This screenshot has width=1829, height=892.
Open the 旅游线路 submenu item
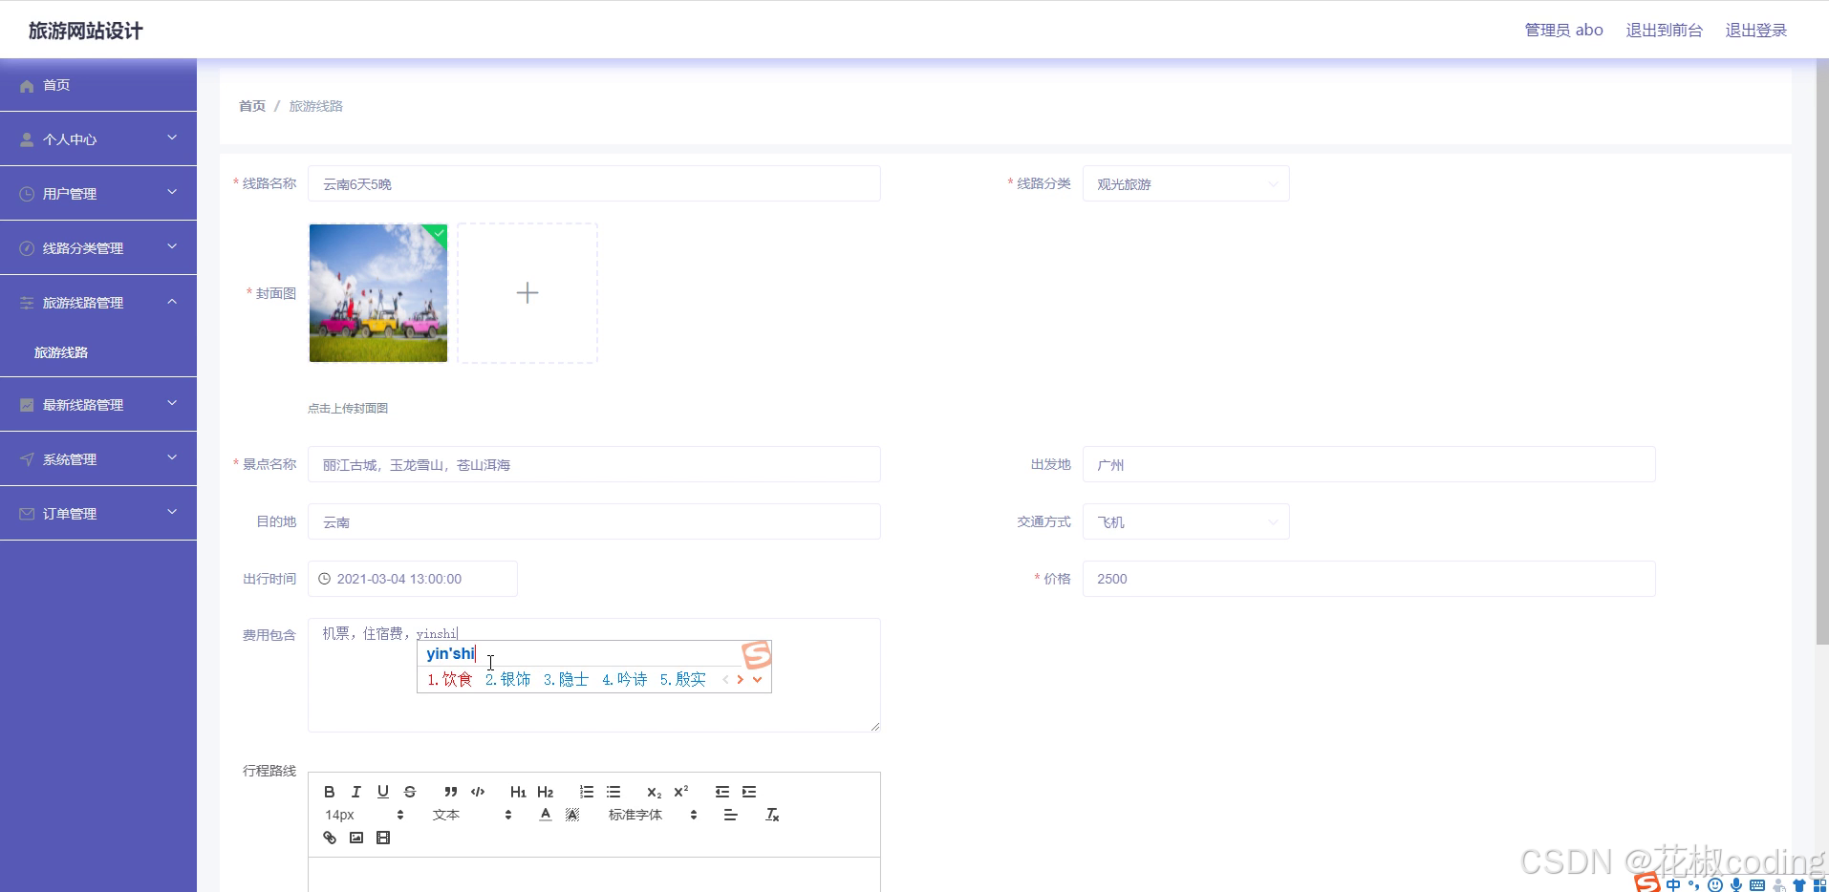click(x=98, y=352)
